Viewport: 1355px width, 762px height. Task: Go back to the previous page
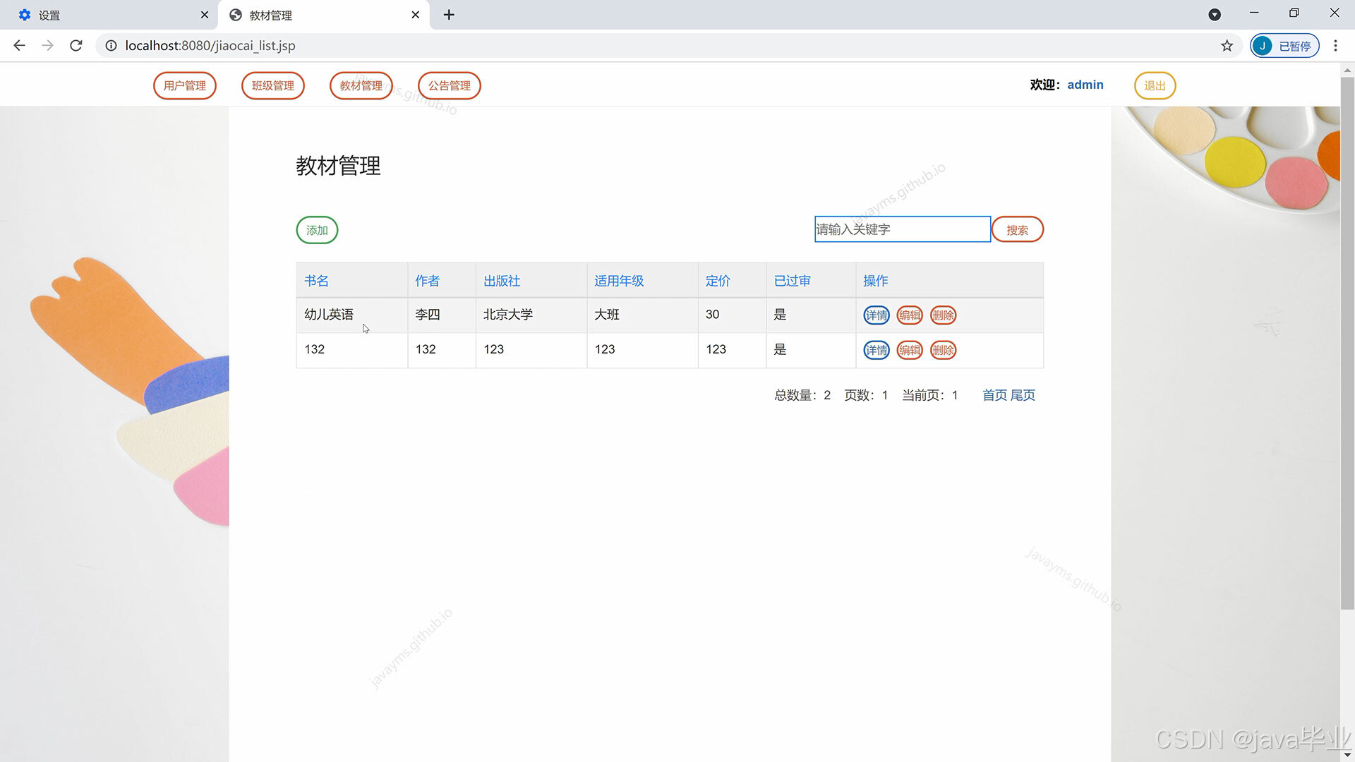point(19,46)
